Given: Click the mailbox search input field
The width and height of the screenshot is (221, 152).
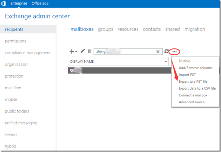Looking at the screenshot, I should tap(128, 51).
